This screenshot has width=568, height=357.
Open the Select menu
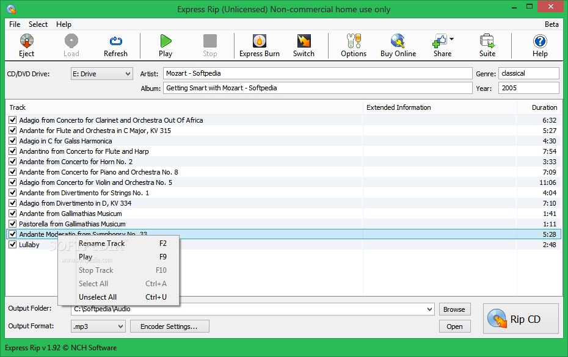(38, 24)
